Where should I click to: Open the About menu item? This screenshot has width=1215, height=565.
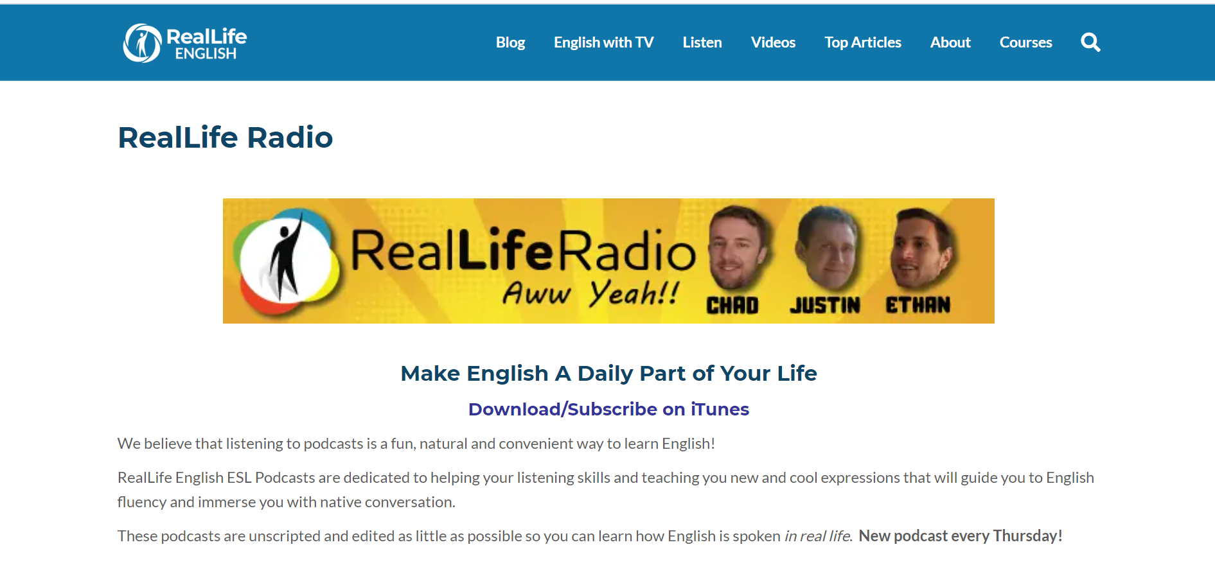950,42
